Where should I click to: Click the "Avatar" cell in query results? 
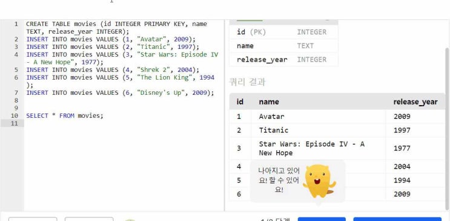coord(319,117)
